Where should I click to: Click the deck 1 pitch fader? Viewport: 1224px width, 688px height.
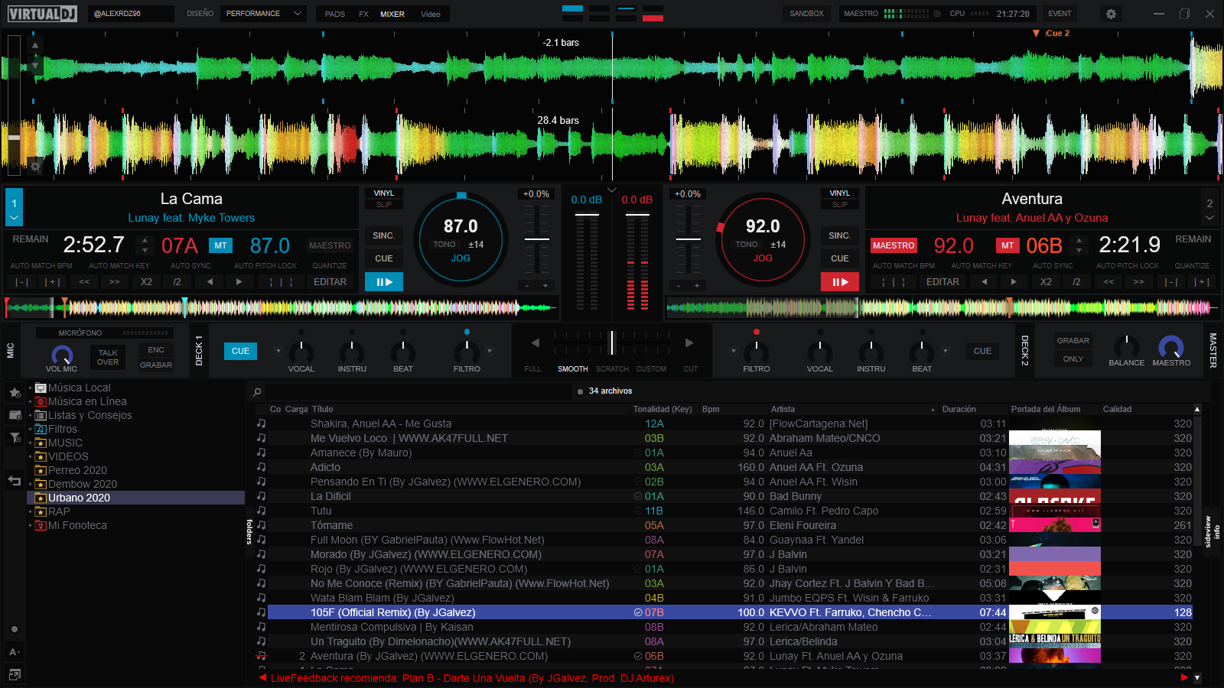pos(536,239)
